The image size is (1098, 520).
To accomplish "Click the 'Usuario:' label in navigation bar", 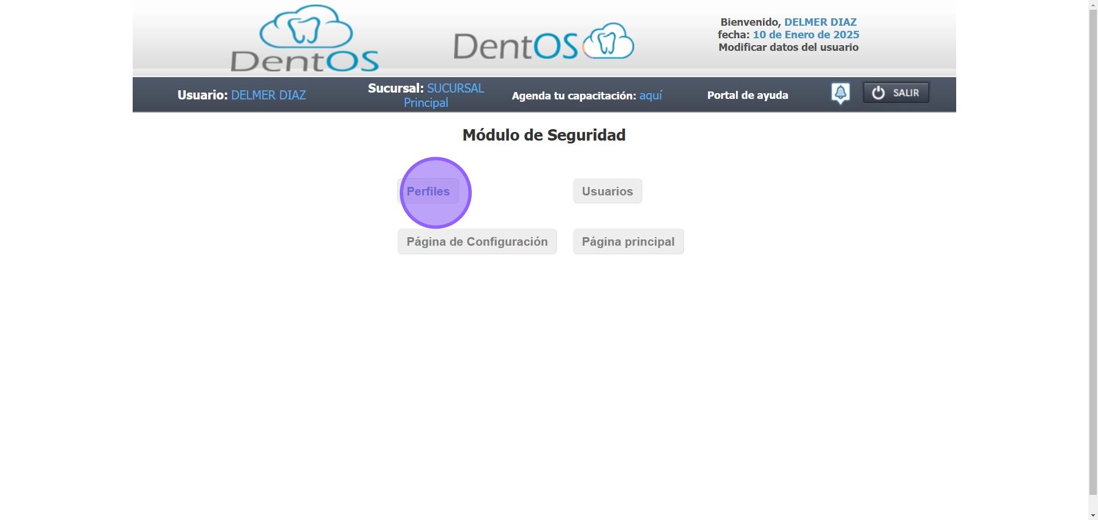I will tap(202, 95).
